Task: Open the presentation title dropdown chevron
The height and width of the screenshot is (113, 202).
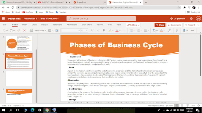Action: (x=58, y=19)
